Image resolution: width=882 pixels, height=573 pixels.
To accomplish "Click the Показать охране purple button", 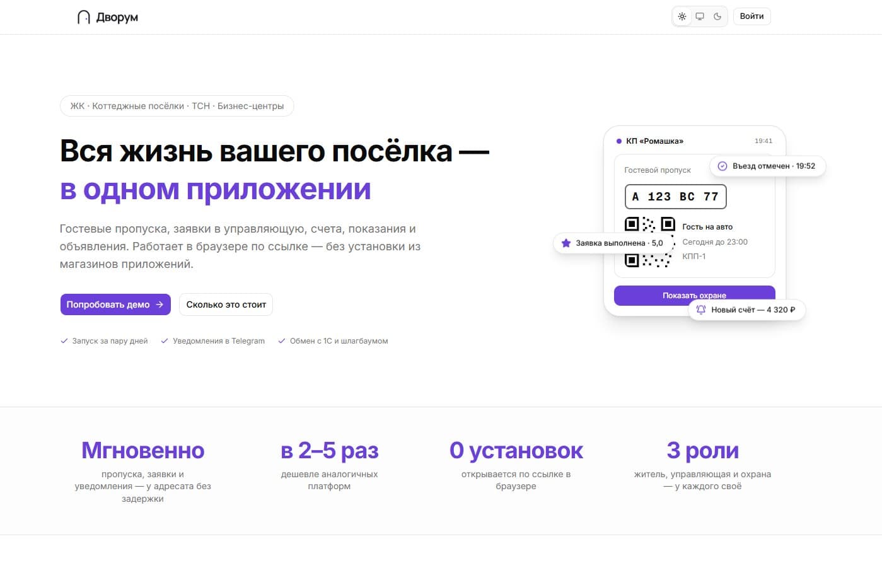I will [694, 295].
